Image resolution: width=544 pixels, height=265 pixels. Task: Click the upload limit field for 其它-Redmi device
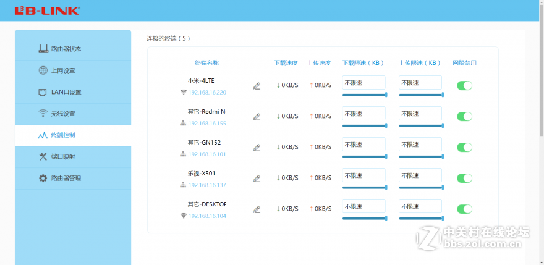420,114
